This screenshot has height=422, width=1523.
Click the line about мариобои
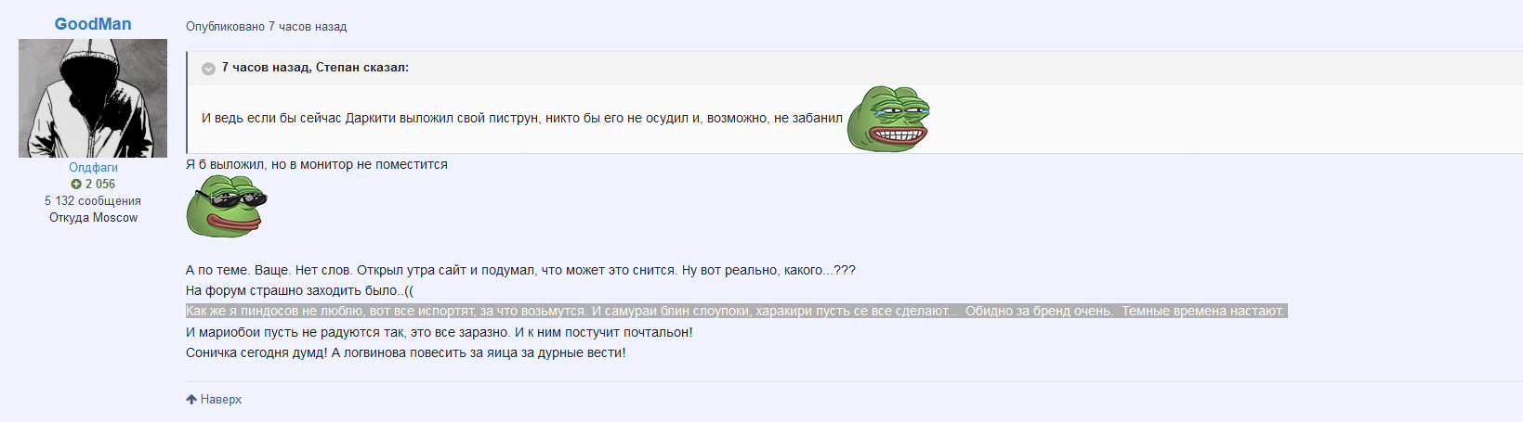coord(439,333)
